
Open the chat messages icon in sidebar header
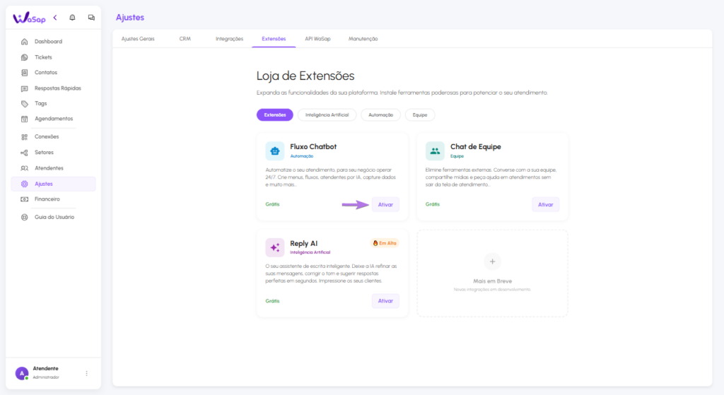pyautogui.click(x=91, y=18)
